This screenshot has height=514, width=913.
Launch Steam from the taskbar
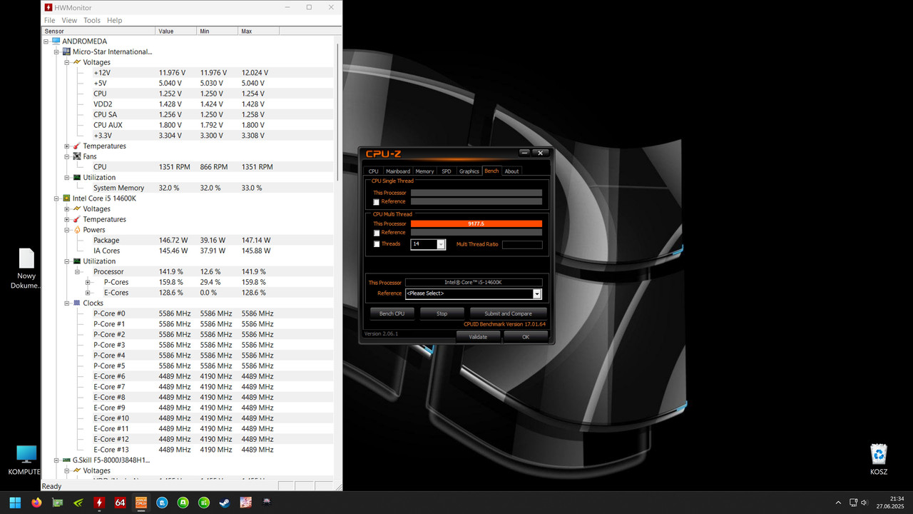coord(225,502)
